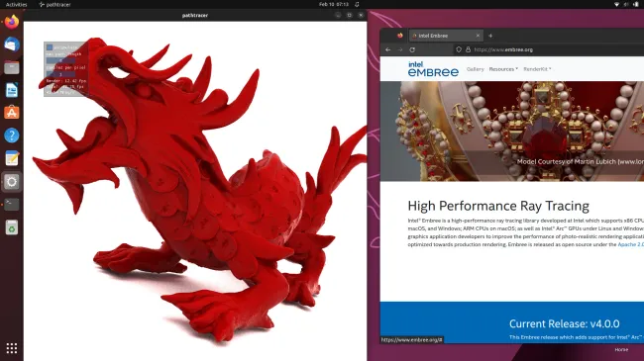Image resolution: width=644 pixels, height=361 pixels.
Task: Click the Apache 2.0 license link
Action: (631, 244)
